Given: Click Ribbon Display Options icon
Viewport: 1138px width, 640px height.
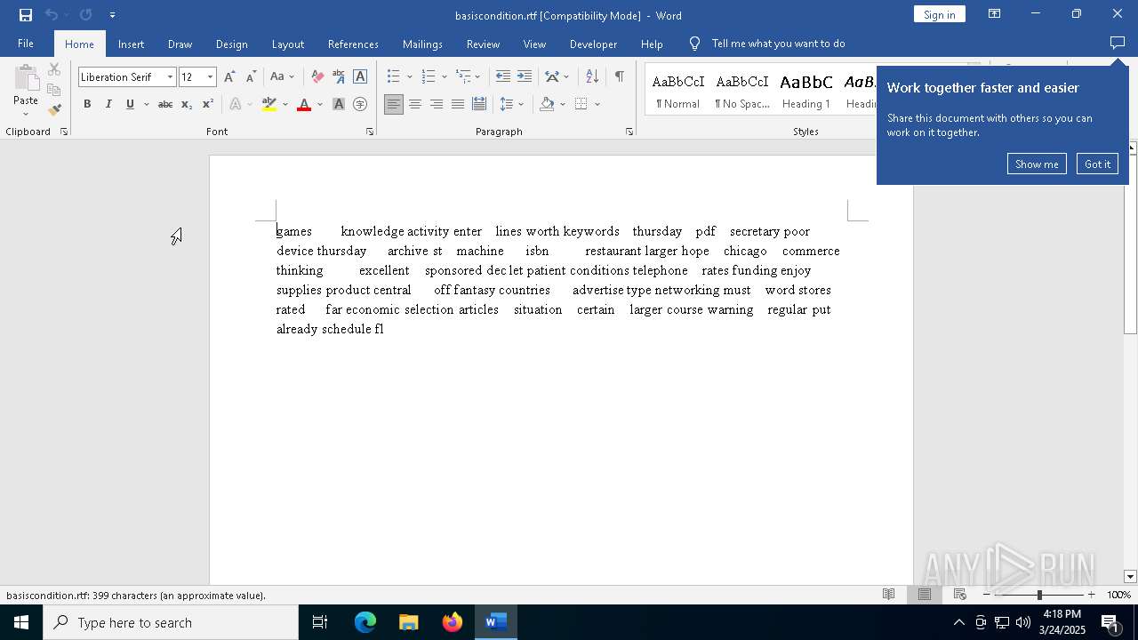Looking at the screenshot, I should [995, 14].
